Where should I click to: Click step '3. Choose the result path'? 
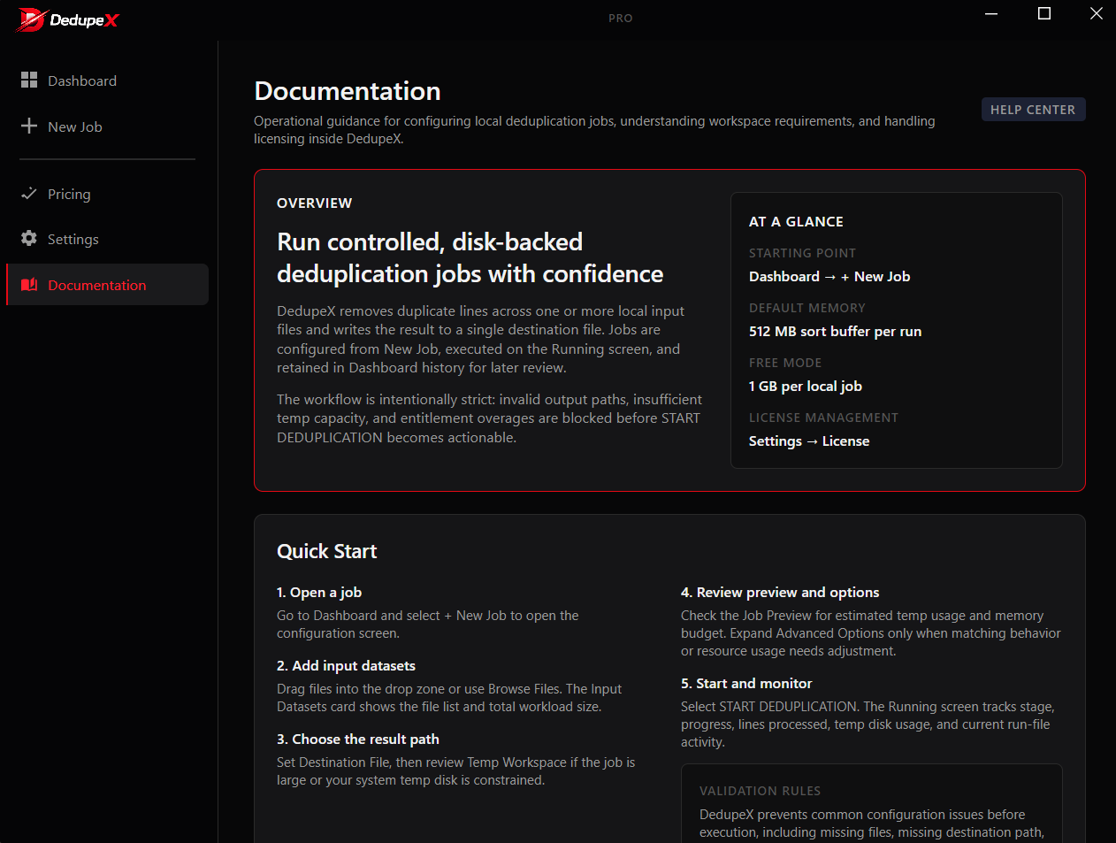pos(358,740)
